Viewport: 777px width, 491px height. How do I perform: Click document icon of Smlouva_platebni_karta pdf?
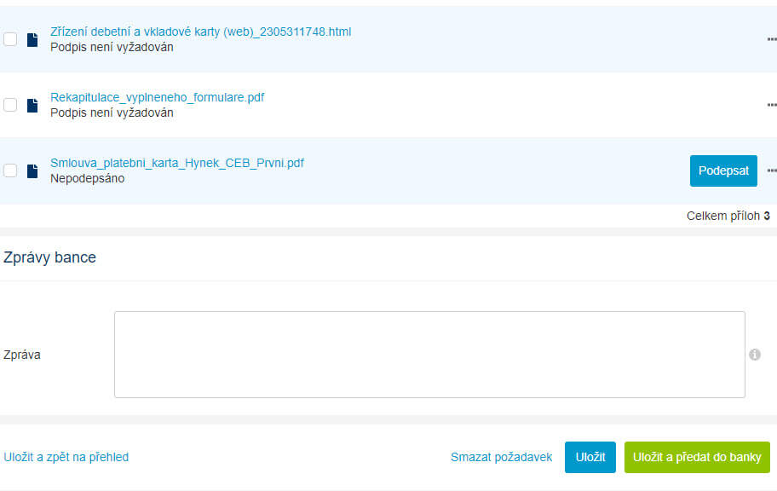[x=32, y=171]
